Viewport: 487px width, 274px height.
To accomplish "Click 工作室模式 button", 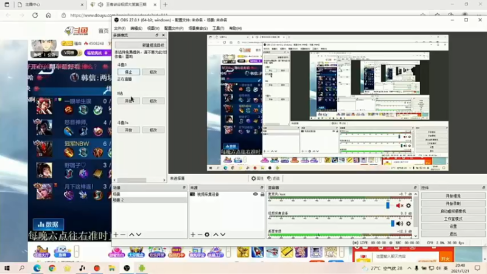I will point(453,219).
